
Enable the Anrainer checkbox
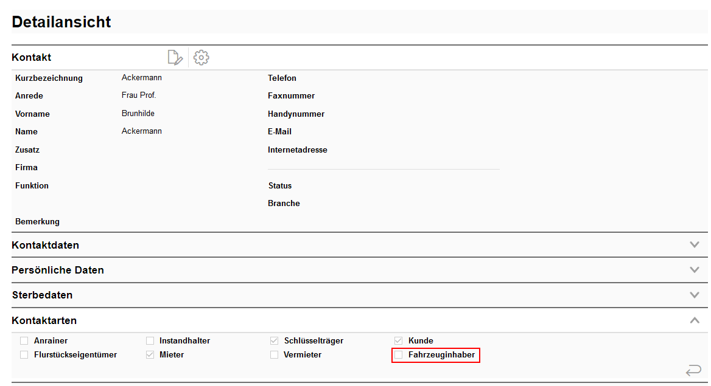(x=24, y=341)
